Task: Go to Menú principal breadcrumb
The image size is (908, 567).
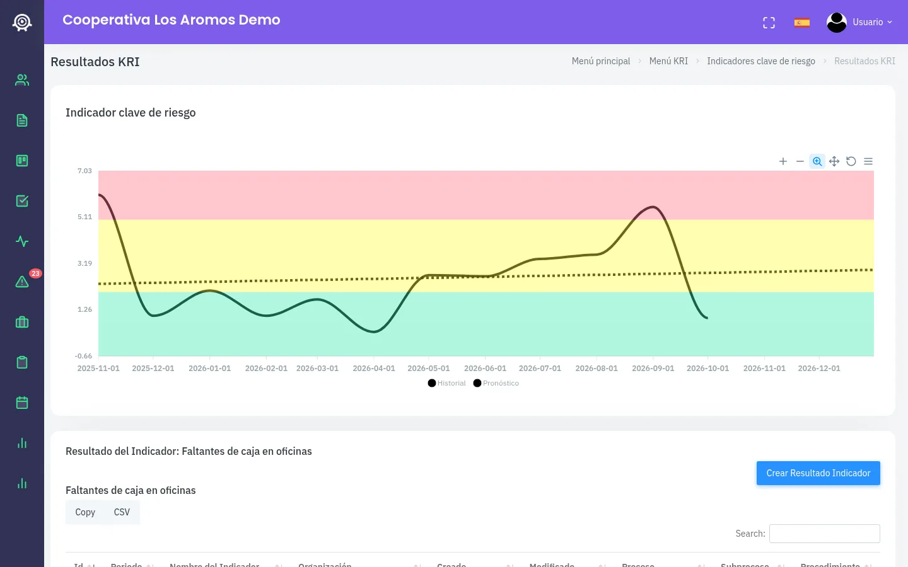Action: pos(601,61)
